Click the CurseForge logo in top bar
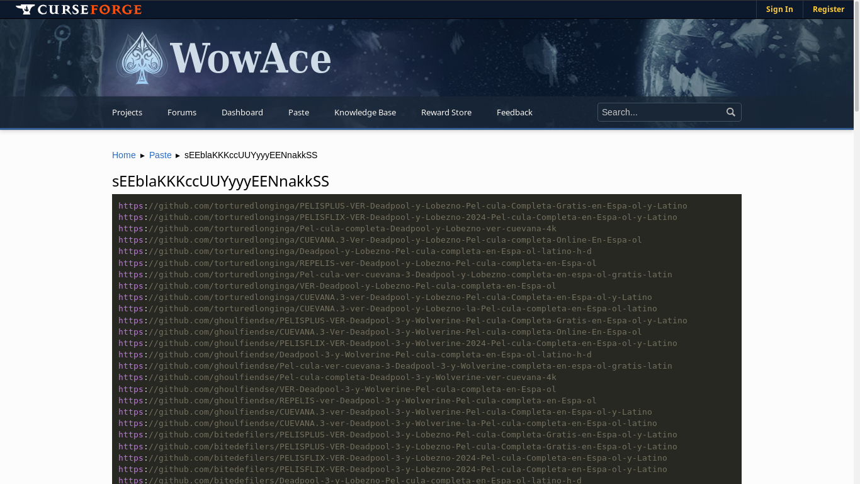Image resolution: width=860 pixels, height=484 pixels. point(79,9)
